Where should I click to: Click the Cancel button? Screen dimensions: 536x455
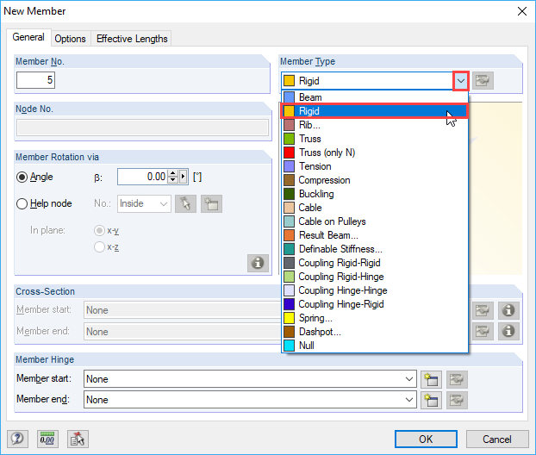(x=497, y=439)
